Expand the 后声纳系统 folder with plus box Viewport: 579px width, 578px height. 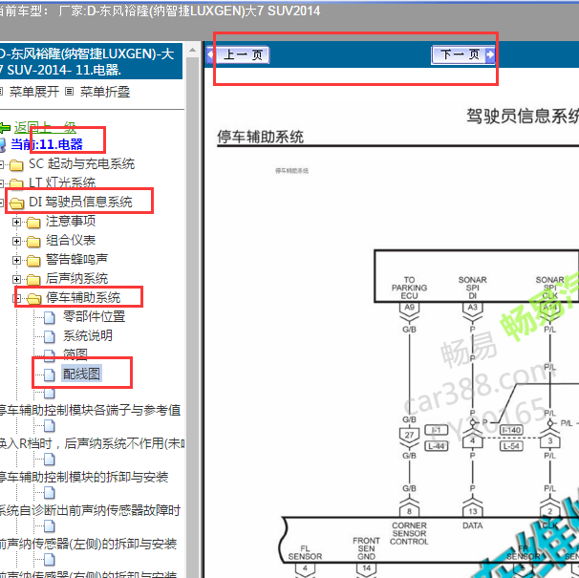(x=16, y=279)
